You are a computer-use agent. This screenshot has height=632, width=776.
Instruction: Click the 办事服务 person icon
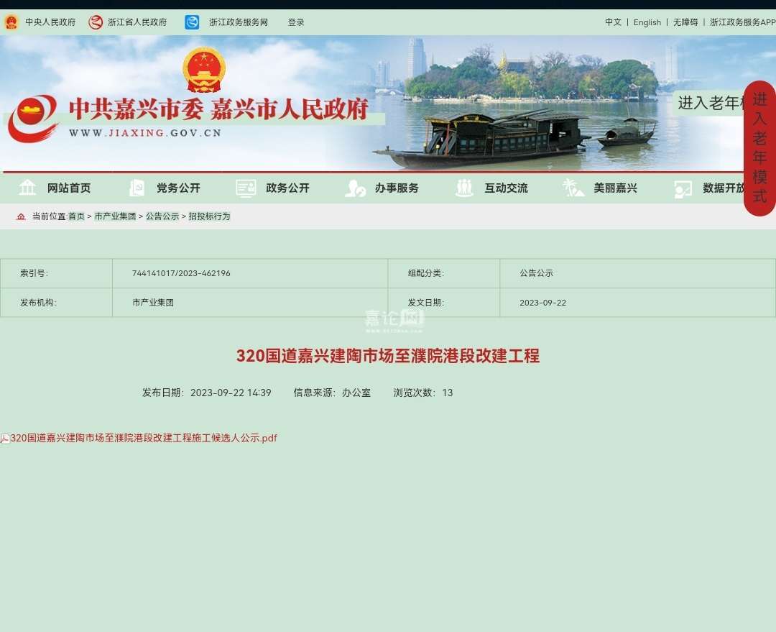(355, 188)
